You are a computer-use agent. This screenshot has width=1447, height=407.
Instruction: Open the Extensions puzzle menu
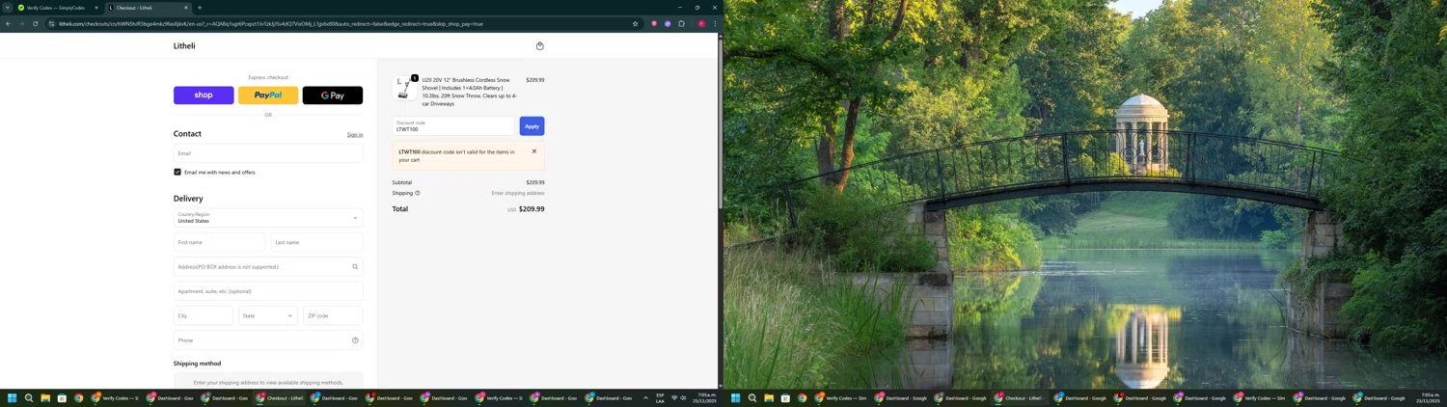click(x=681, y=24)
